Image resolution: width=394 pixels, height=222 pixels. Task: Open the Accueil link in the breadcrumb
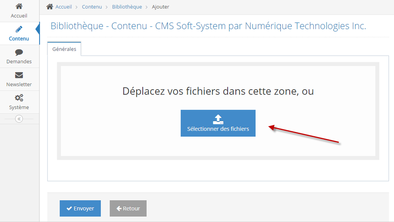click(x=64, y=7)
